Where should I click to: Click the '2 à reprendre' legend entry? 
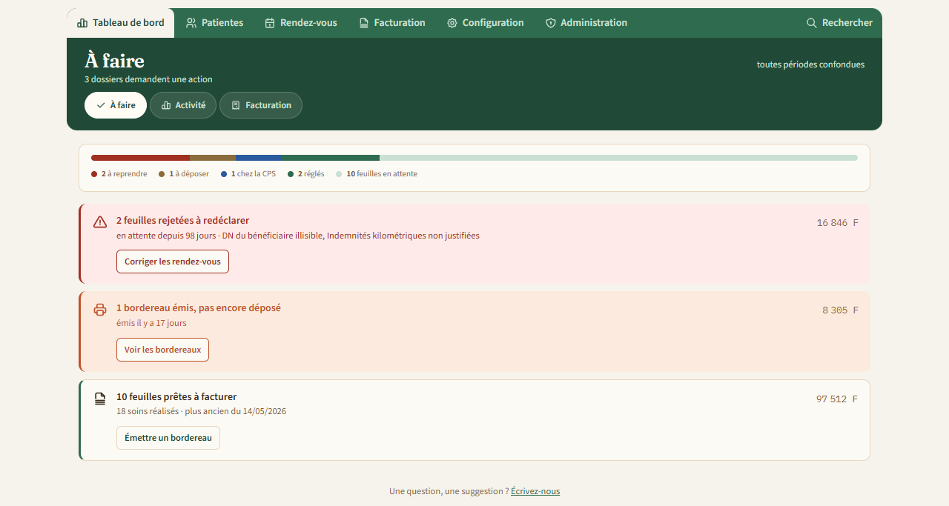pos(119,174)
